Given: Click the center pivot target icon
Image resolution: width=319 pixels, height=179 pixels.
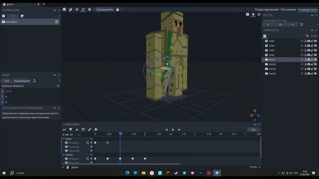Looking at the screenshot, I should pos(302,24).
